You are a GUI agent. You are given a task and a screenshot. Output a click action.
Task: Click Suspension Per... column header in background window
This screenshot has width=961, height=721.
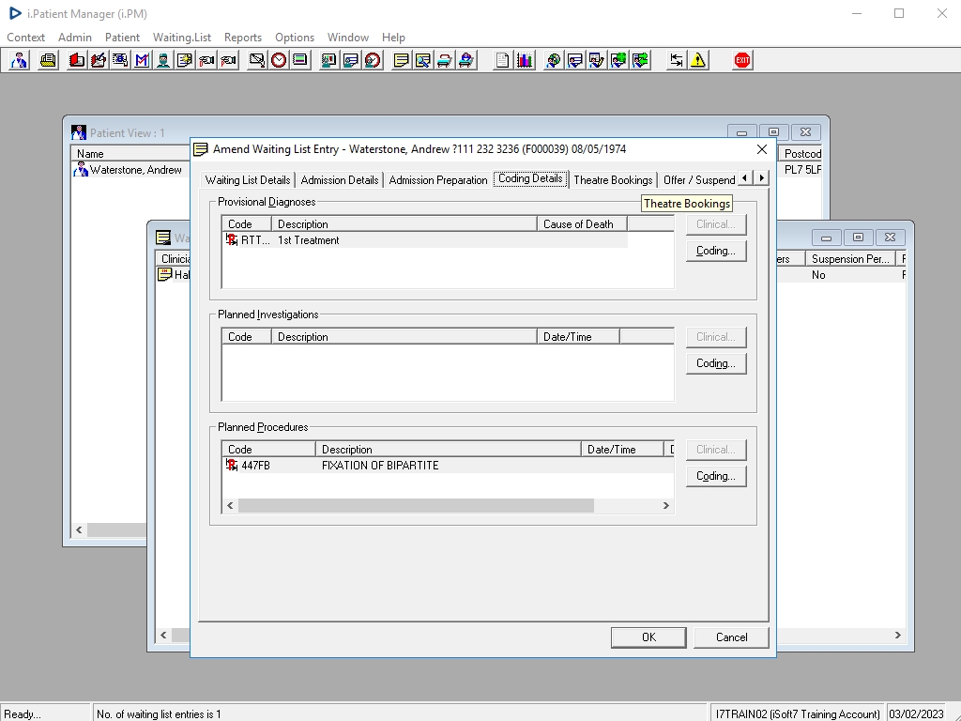pos(850,259)
